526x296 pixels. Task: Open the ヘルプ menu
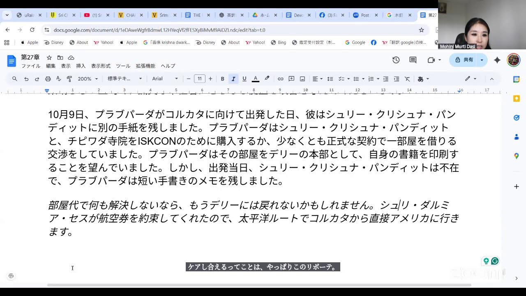(x=168, y=66)
